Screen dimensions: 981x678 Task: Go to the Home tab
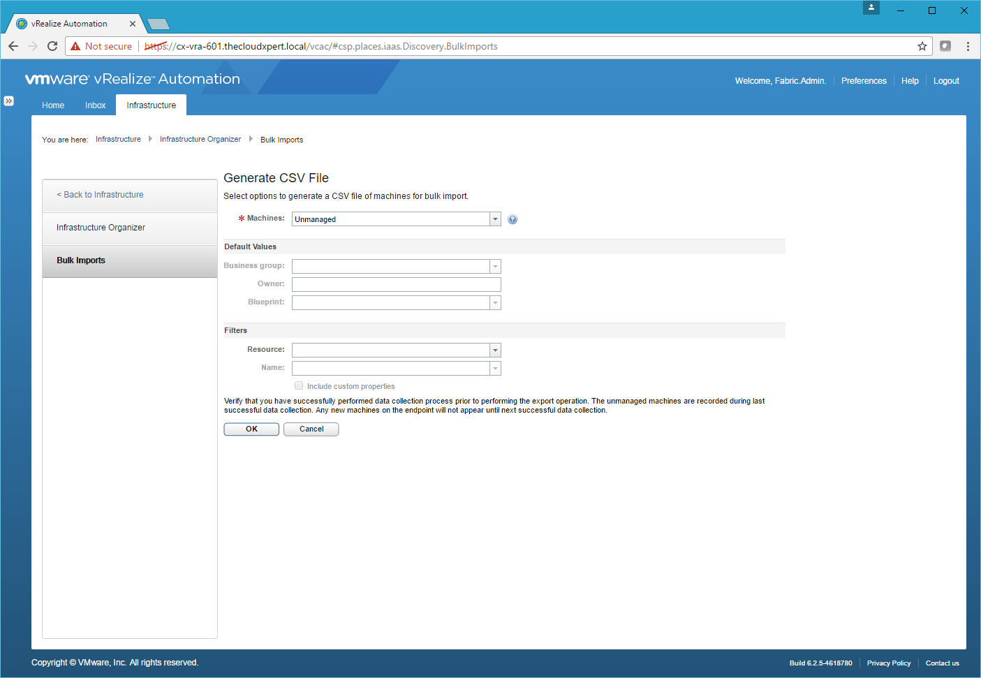tap(53, 105)
